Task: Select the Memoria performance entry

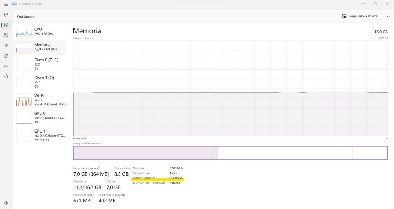Action: point(40,47)
